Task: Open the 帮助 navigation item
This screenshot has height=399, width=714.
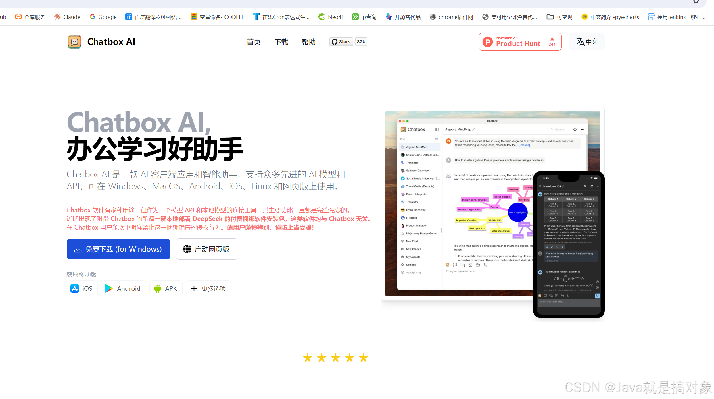Action: 309,42
